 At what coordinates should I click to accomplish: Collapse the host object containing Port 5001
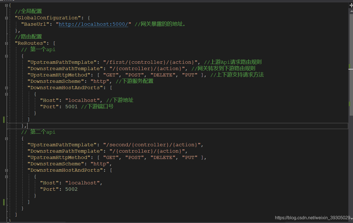click(7, 94)
